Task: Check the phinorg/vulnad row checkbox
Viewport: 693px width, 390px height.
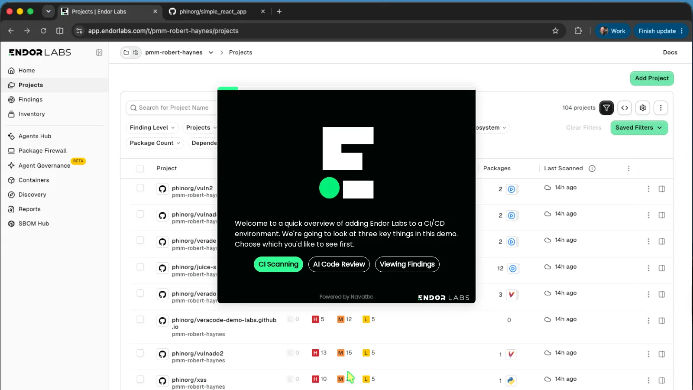Action: coord(140,214)
